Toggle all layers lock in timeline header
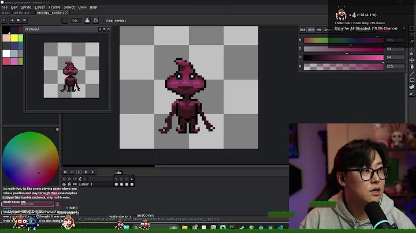 coord(69,179)
